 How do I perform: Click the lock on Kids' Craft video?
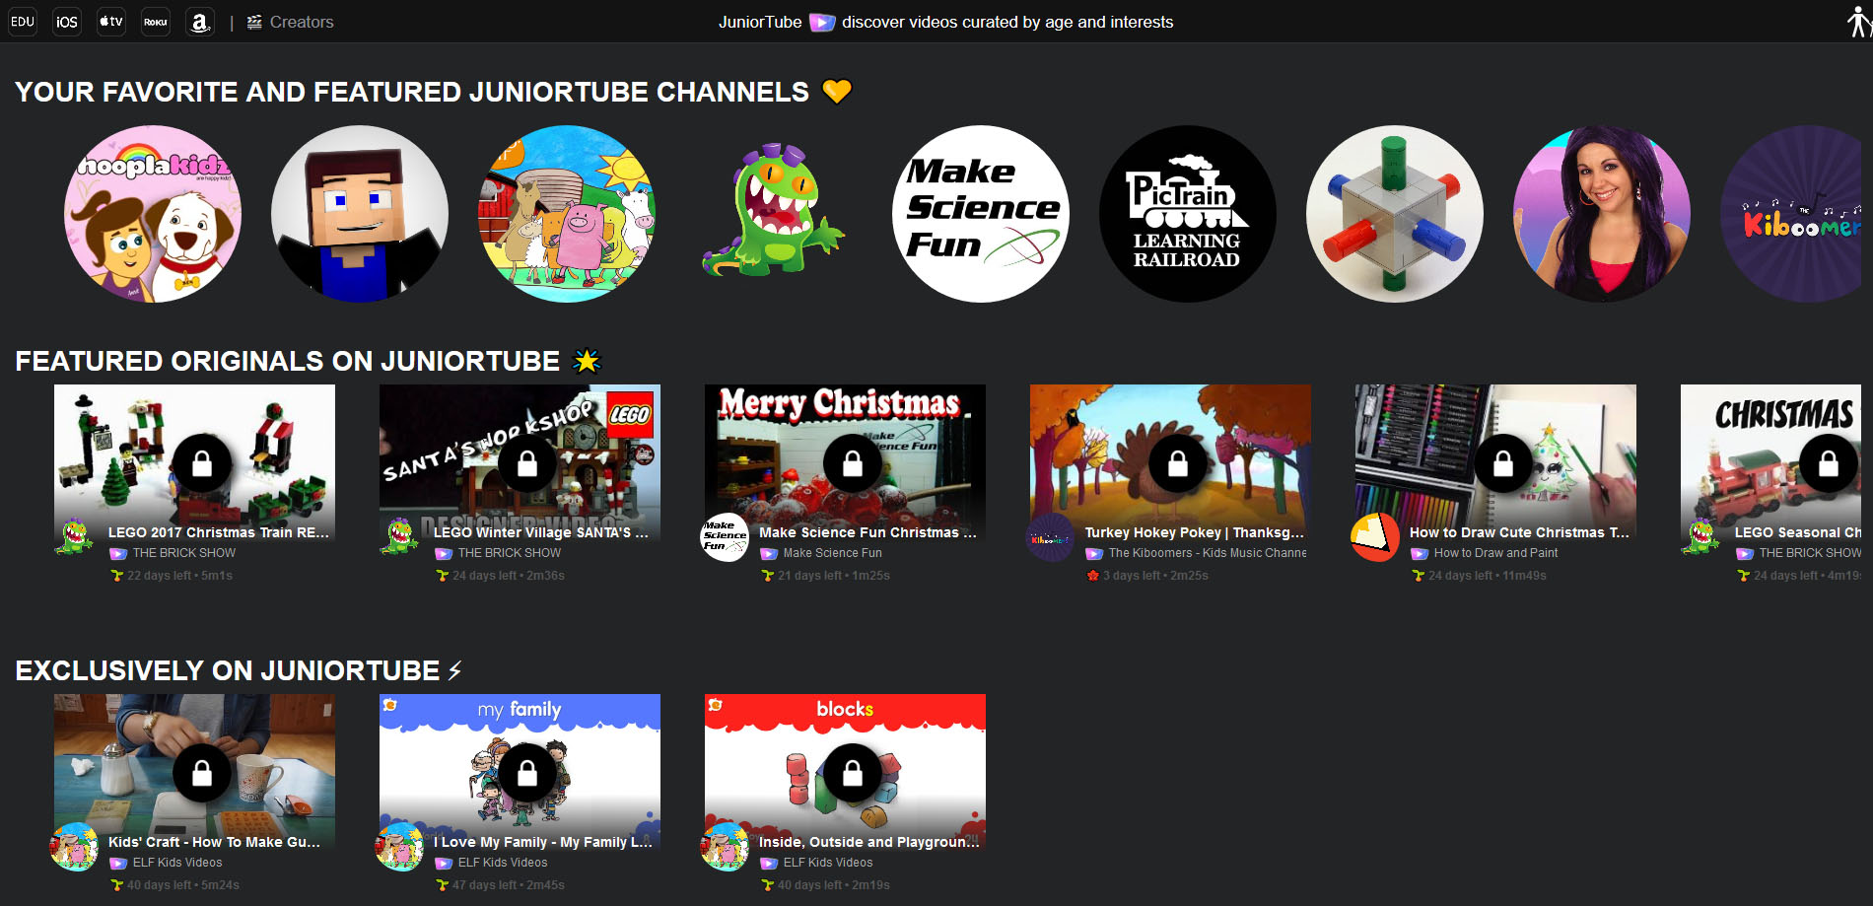(202, 773)
